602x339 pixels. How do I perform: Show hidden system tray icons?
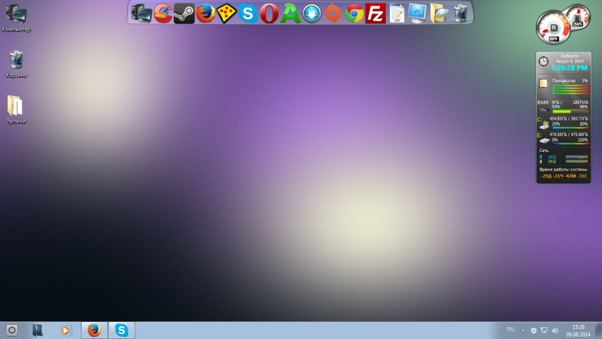point(523,331)
